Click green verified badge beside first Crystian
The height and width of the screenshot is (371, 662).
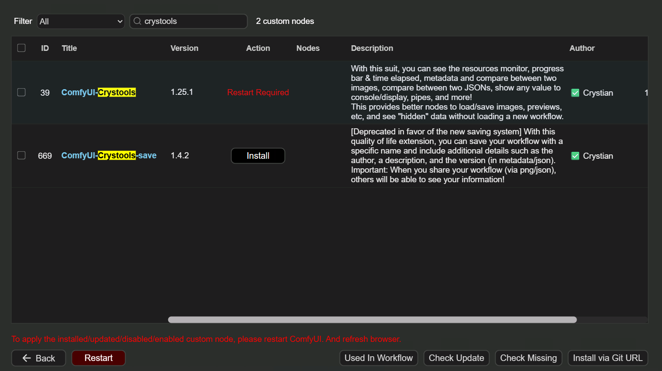click(575, 93)
